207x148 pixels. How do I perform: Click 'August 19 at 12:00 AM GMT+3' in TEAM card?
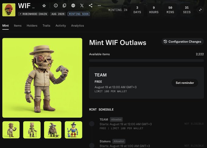(x=115, y=87)
